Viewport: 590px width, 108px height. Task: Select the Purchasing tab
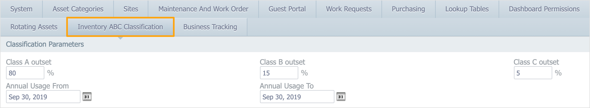(408, 9)
